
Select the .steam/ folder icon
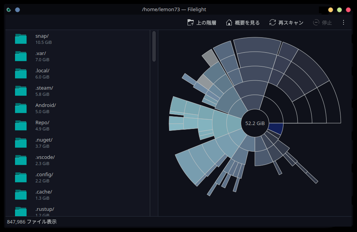point(21,91)
